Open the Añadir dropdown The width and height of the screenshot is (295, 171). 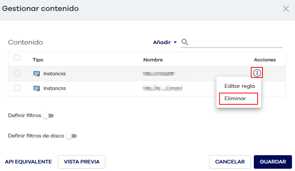click(x=165, y=43)
